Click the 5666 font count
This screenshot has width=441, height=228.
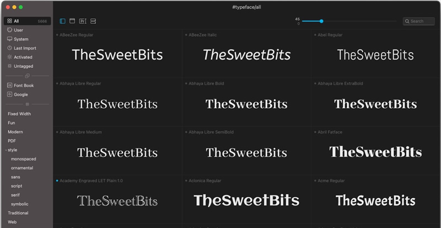(42, 22)
